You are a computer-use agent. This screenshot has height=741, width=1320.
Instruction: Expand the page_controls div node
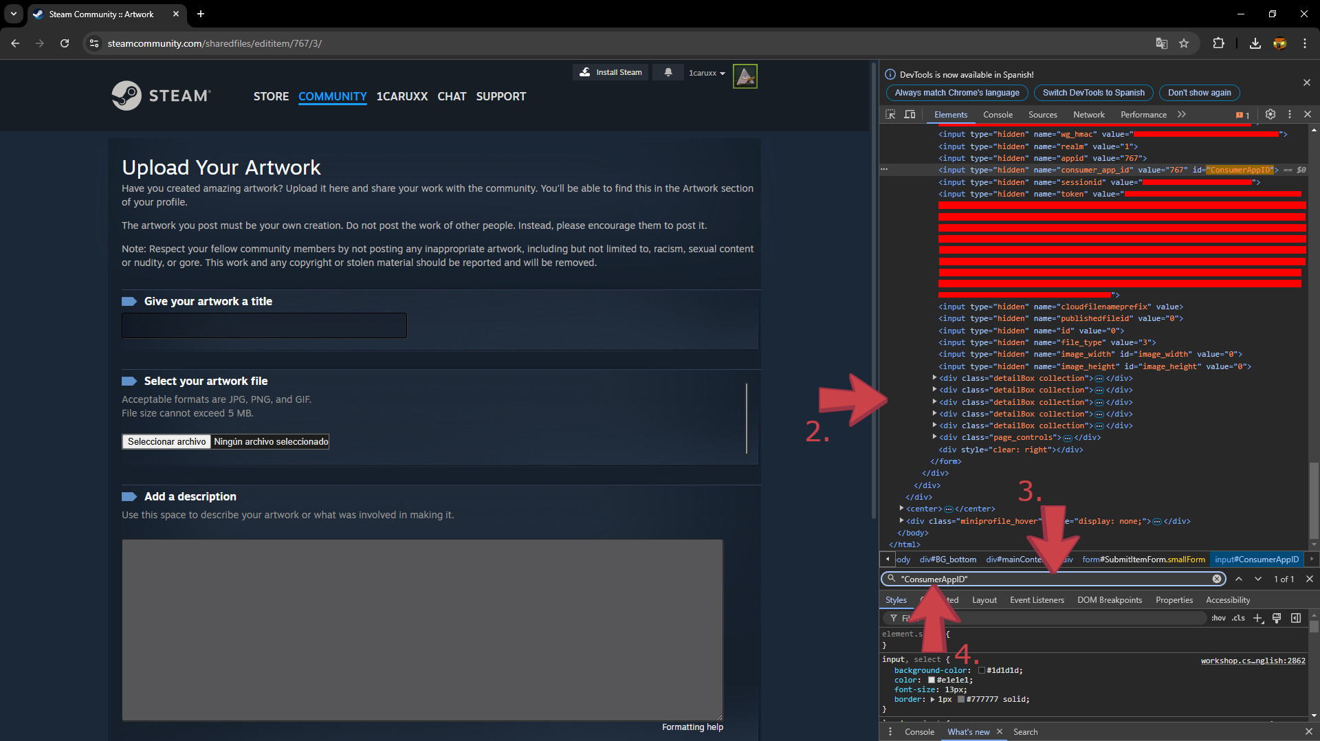[x=934, y=437]
